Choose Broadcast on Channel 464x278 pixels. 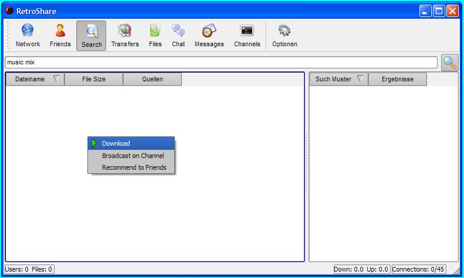tap(131, 156)
